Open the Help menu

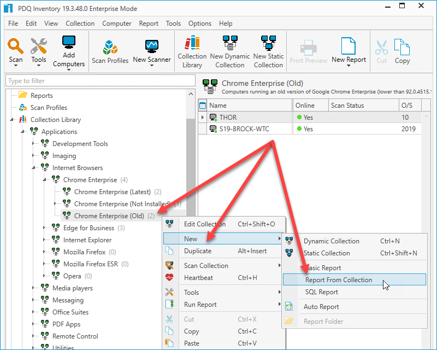(226, 24)
